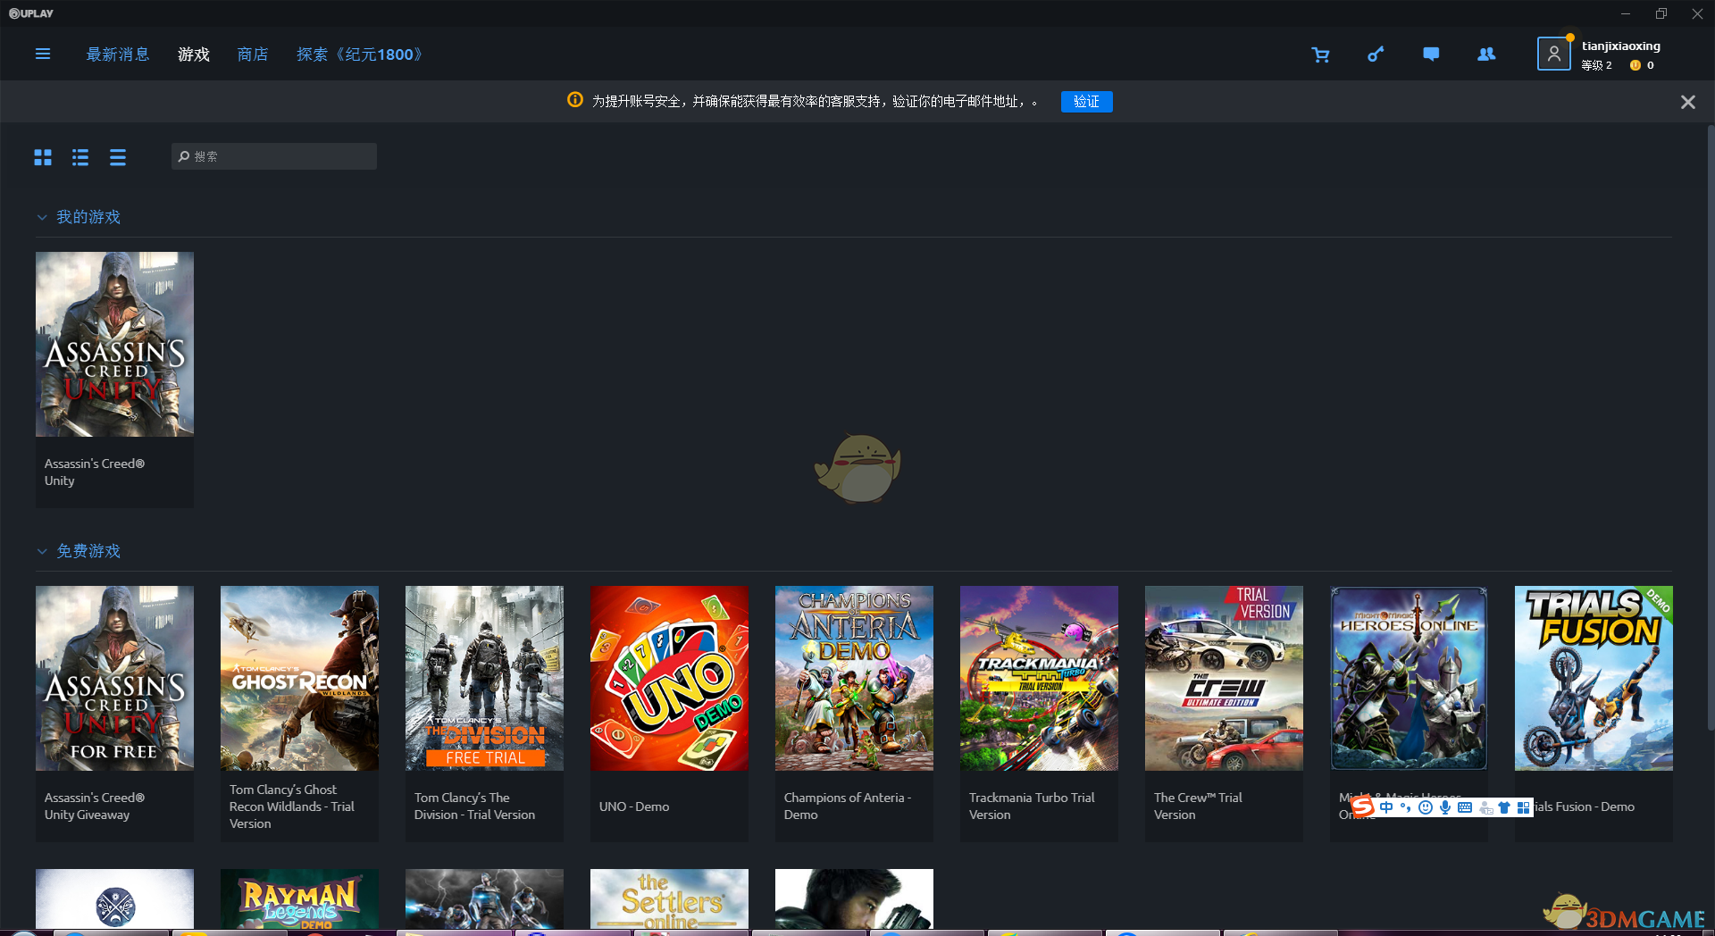Open Sogou soft keyboard icon
The height and width of the screenshot is (936, 1715).
coord(1465,807)
